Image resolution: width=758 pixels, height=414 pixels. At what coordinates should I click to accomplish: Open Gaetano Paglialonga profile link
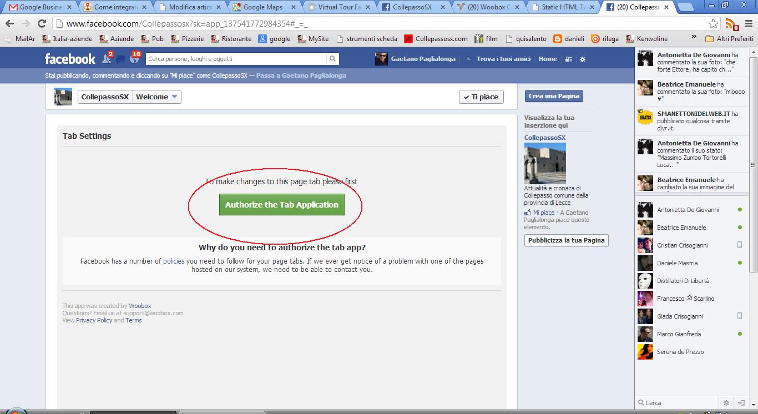tap(423, 59)
